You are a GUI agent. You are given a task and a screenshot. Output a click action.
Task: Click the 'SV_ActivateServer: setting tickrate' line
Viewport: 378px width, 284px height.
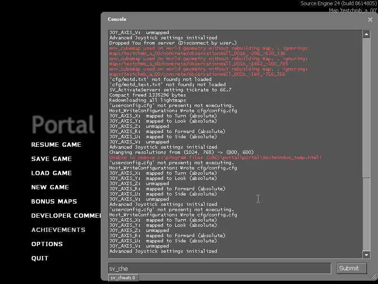[x=170, y=90]
